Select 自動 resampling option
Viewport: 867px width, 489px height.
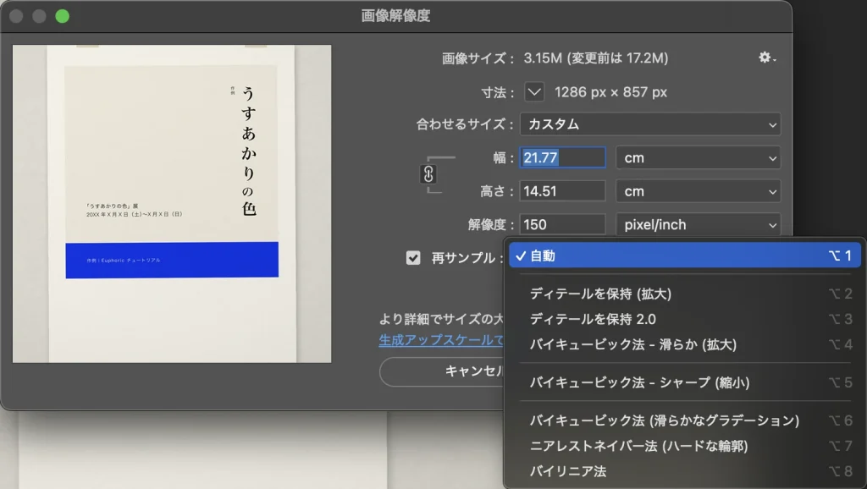[x=684, y=255]
